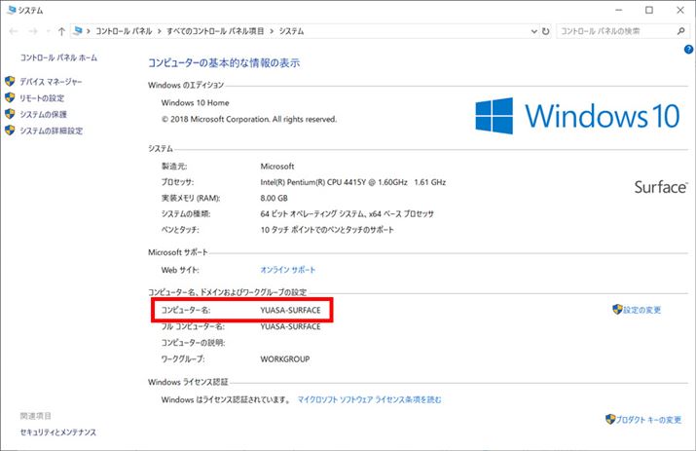Open the help question mark icon

[x=688, y=50]
